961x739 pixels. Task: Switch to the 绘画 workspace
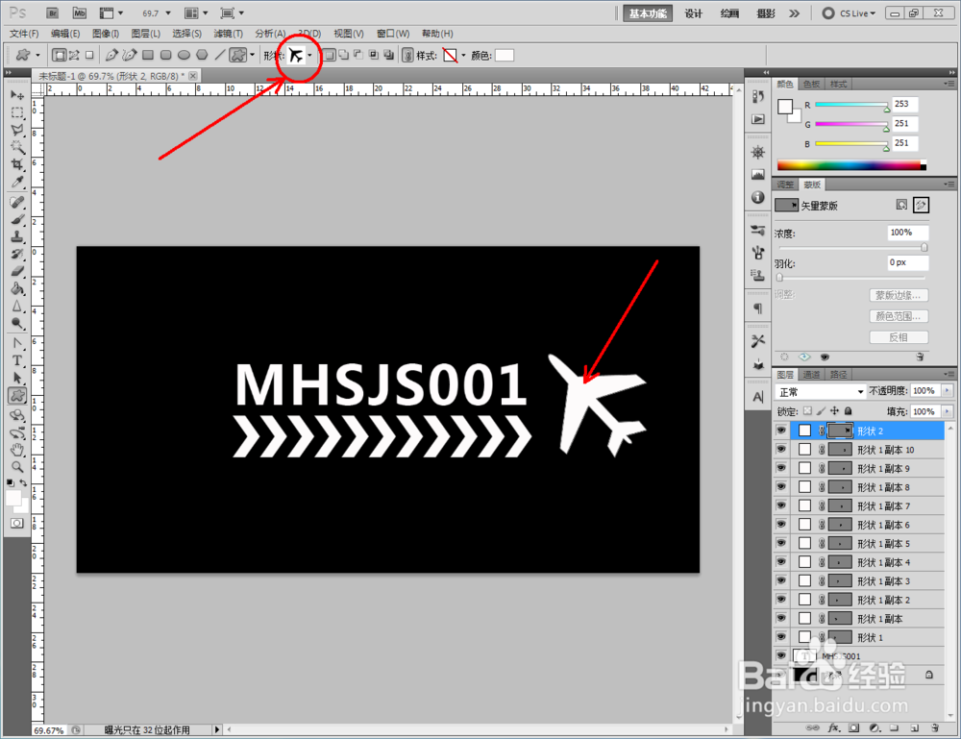(x=729, y=13)
